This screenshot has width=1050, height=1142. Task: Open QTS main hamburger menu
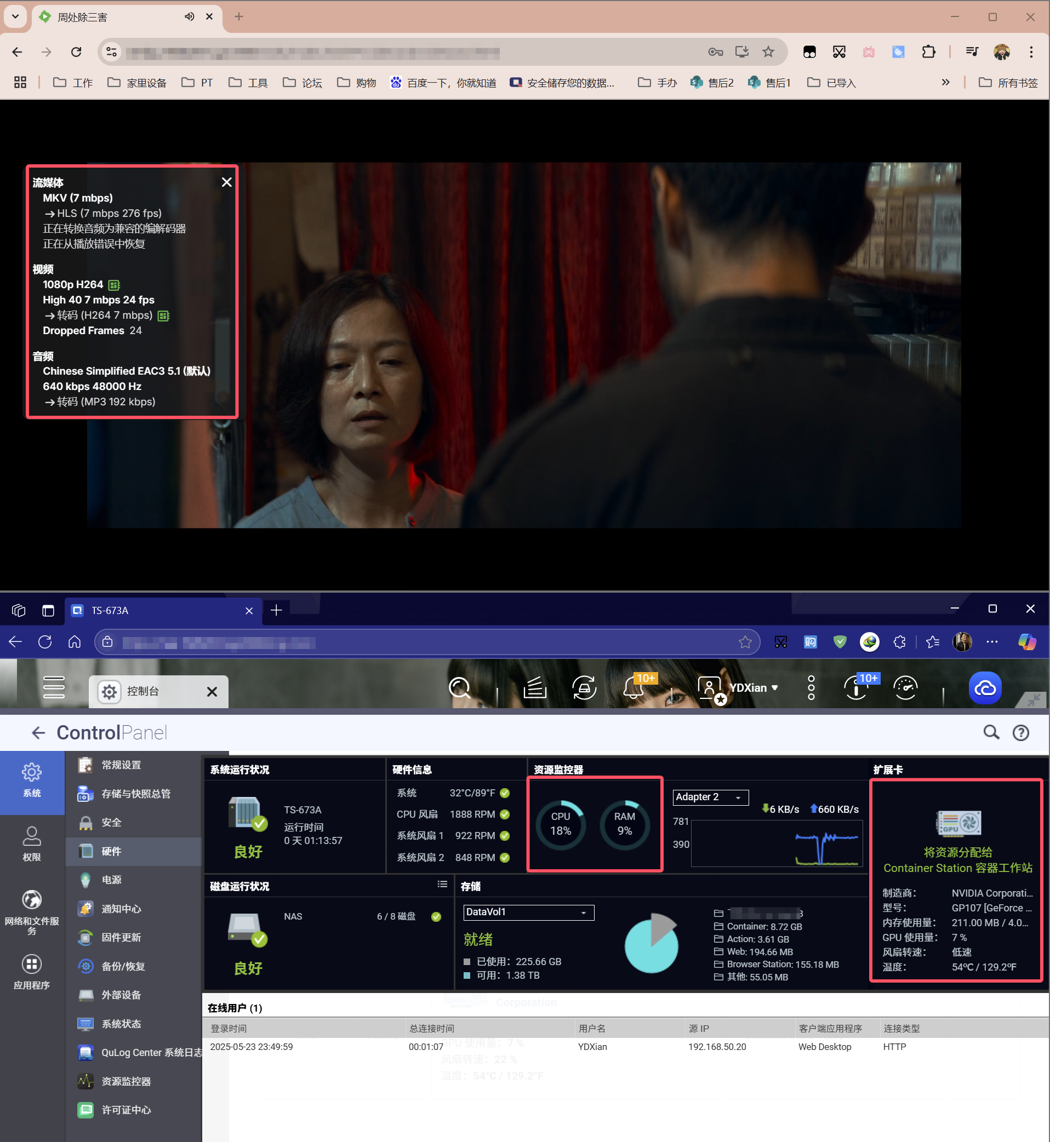tap(54, 687)
